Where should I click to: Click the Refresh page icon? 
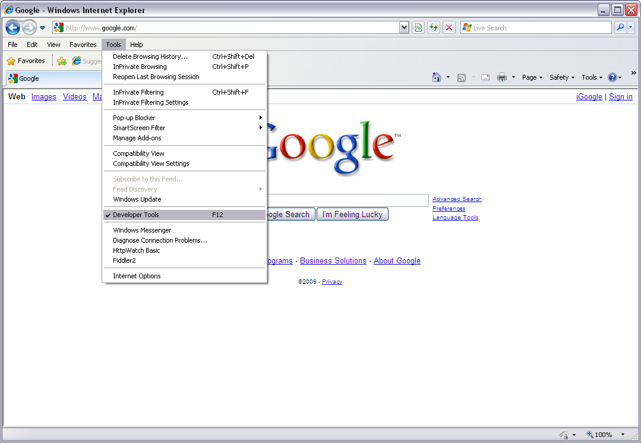(x=433, y=27)
